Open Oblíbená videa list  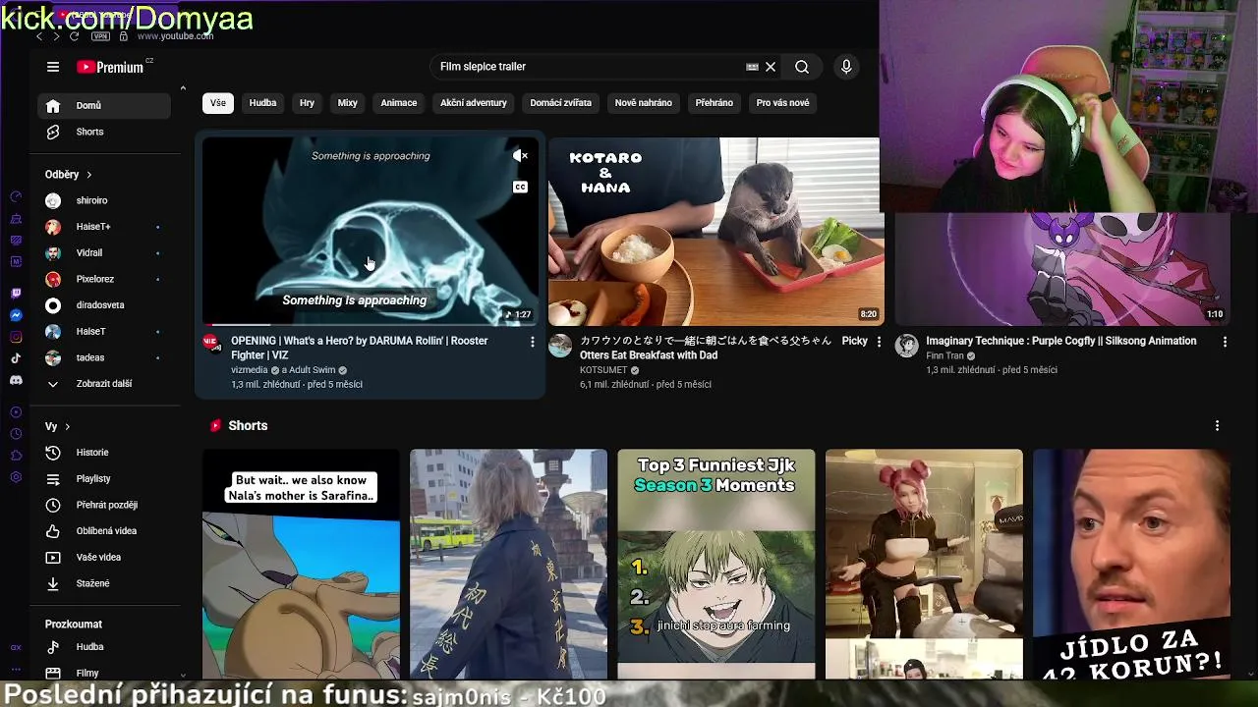[104, 531]
